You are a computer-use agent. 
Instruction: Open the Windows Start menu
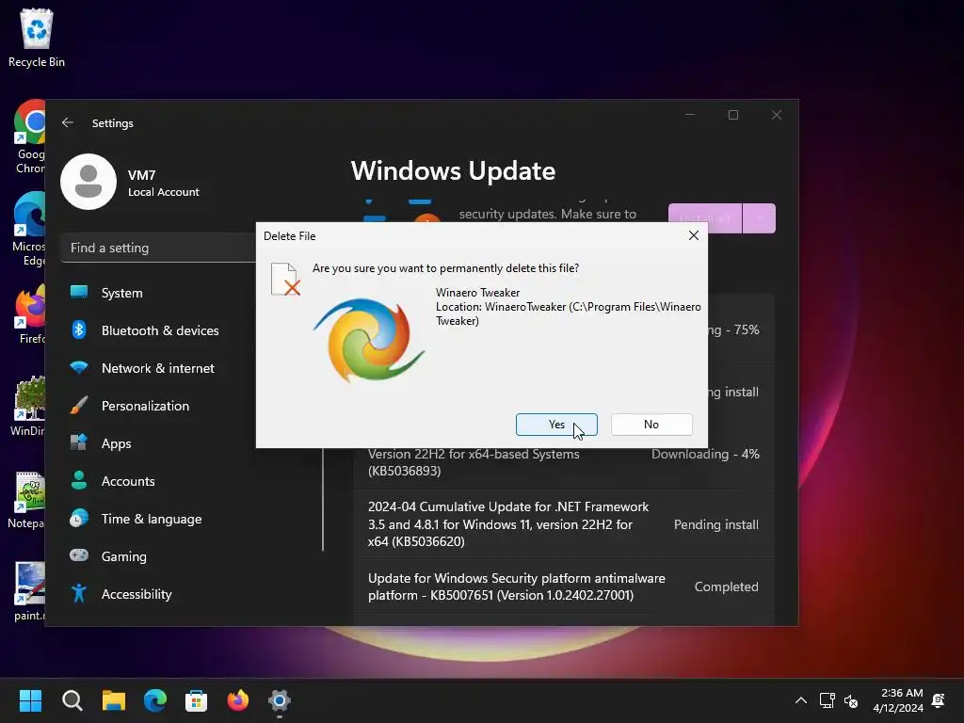pyautogui.click(x=30, y=700)
